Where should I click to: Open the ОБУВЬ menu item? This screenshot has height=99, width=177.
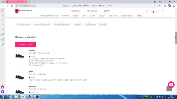coord(84,16)
